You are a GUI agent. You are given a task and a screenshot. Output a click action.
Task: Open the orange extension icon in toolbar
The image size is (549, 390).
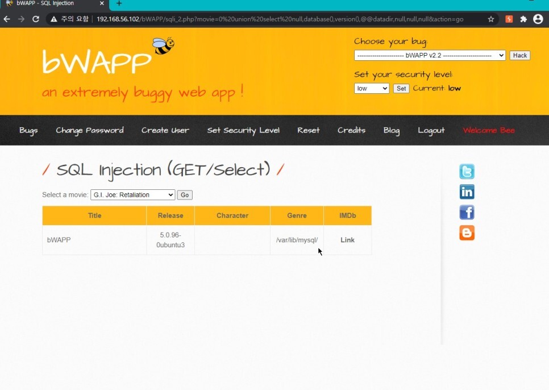(509, 19)
